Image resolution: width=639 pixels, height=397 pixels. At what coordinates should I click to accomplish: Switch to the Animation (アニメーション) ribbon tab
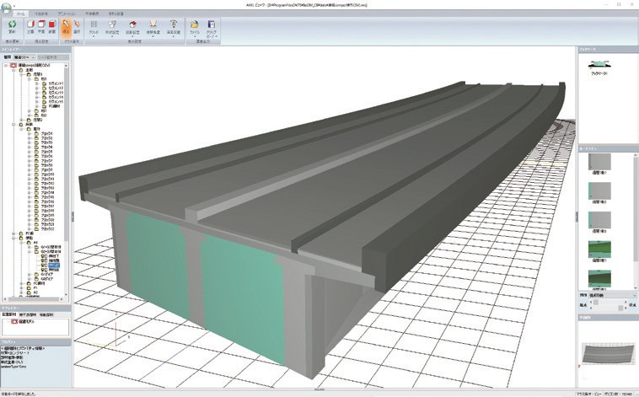tap(66, 14)
